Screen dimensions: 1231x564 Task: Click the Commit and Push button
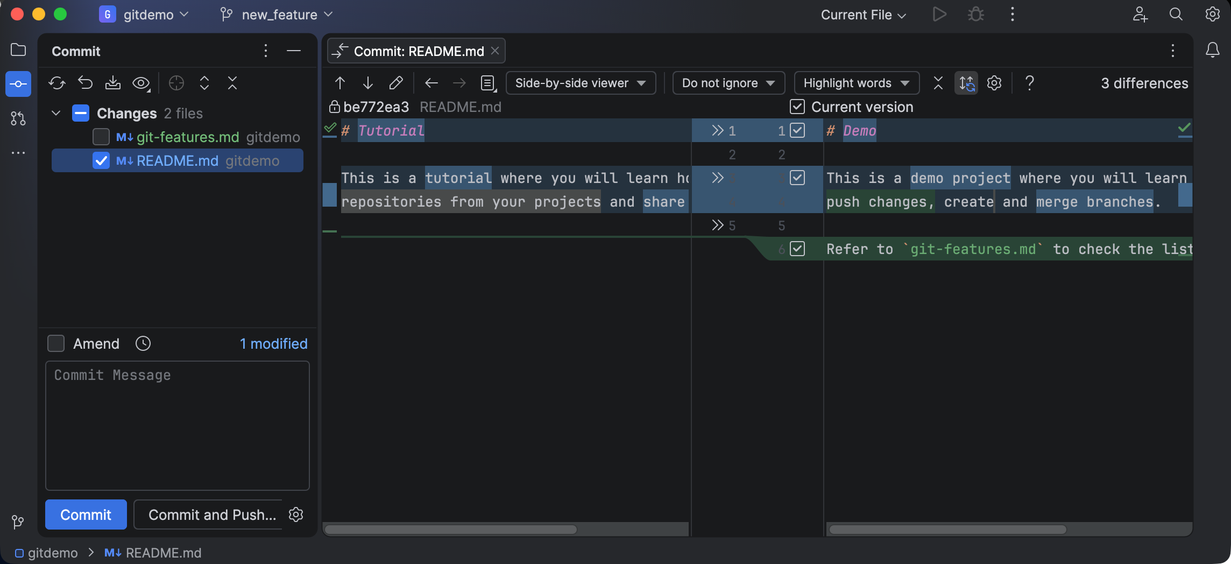pyautogui.click(x=212, y=514)
